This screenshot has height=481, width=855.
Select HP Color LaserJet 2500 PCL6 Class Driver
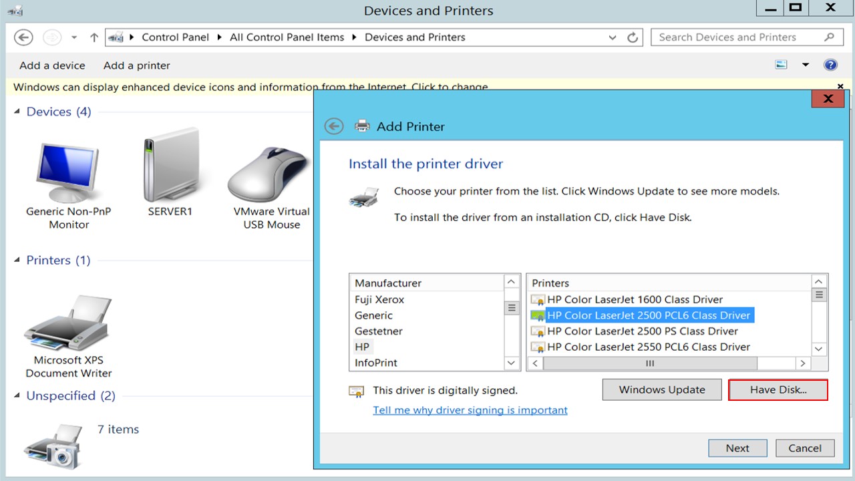[x=649, y=315]
